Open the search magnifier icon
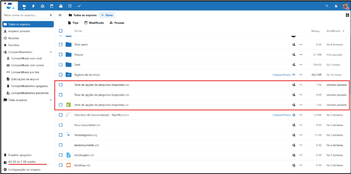Image resolution: width=351 pixels, height=174 pixels. pyautogui.click(x=327, y=6)
